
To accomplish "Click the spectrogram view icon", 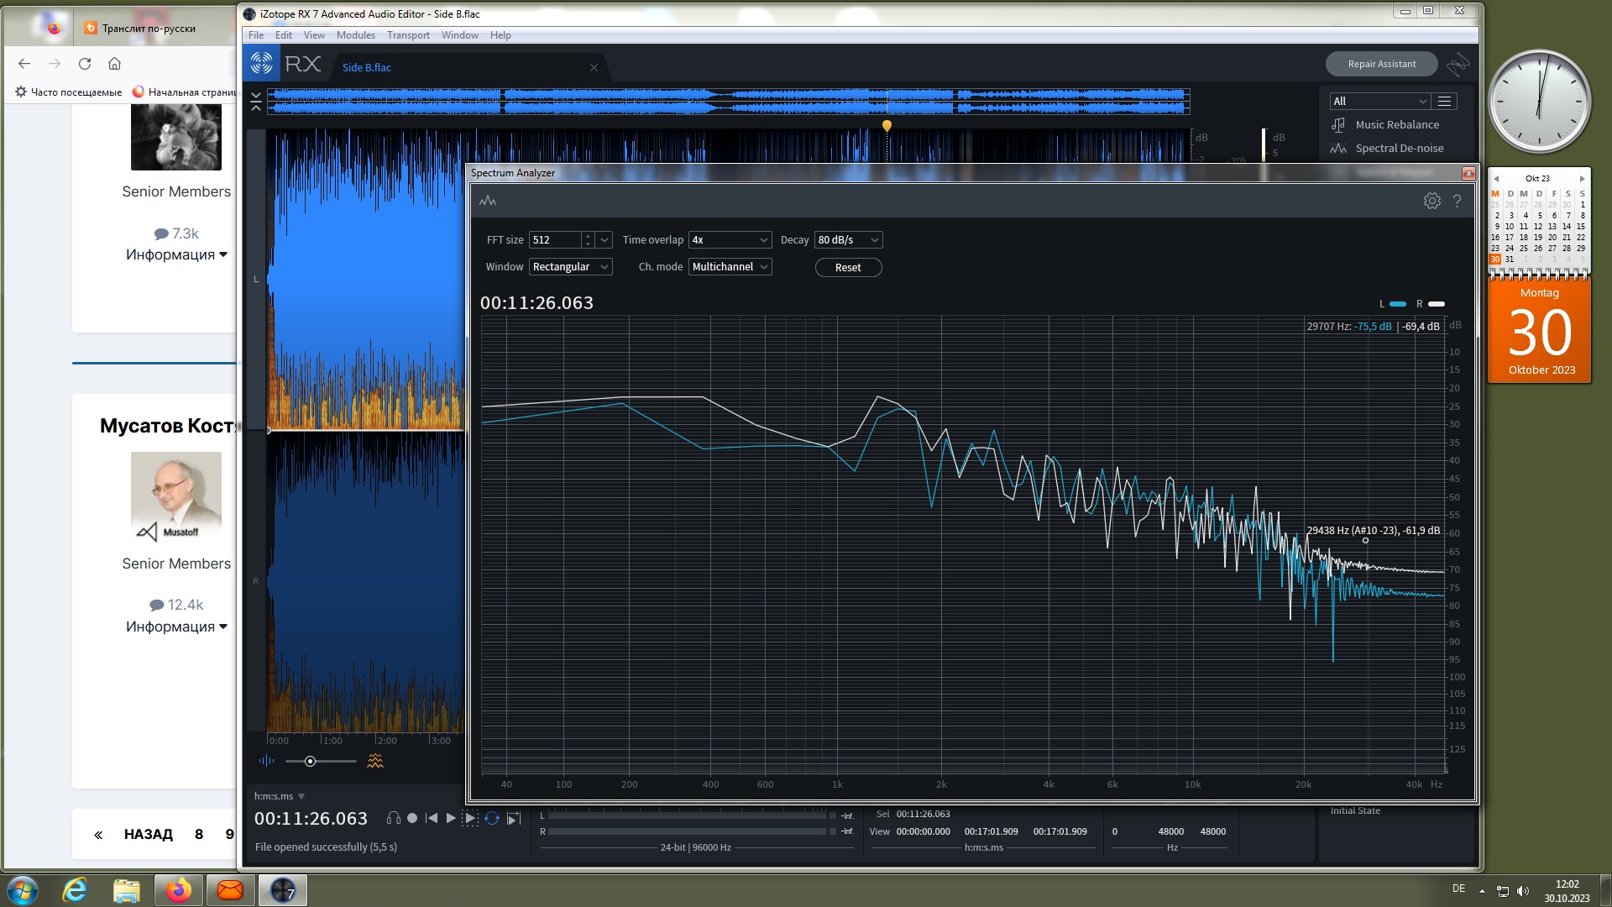I will [x=375, y=761].
